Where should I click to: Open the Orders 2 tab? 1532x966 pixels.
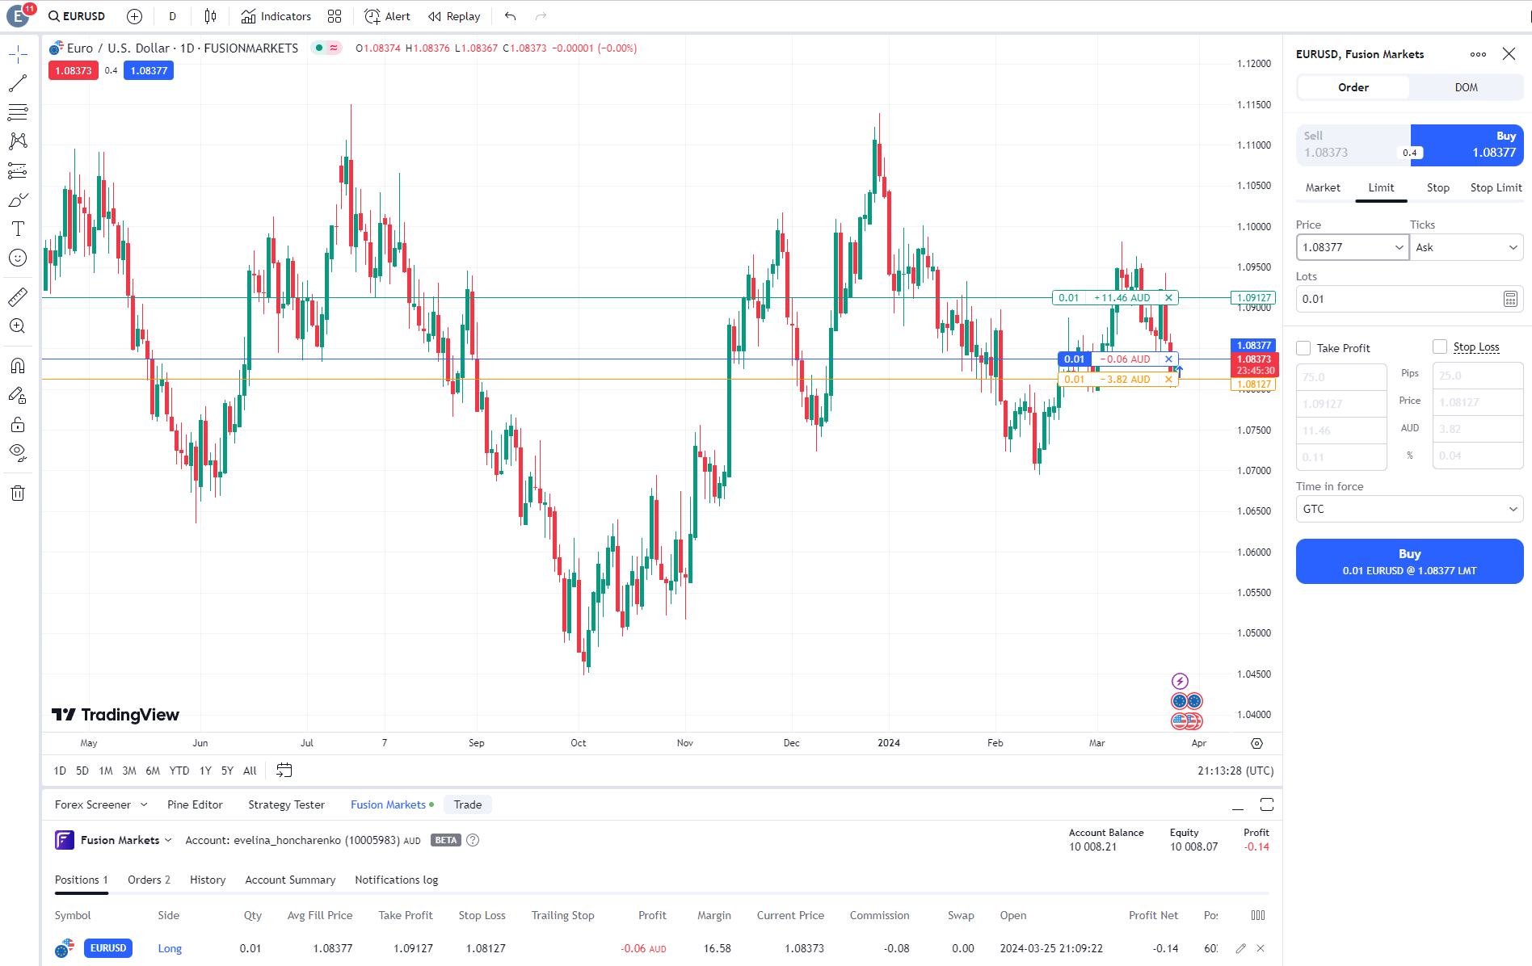click(149, 880)
